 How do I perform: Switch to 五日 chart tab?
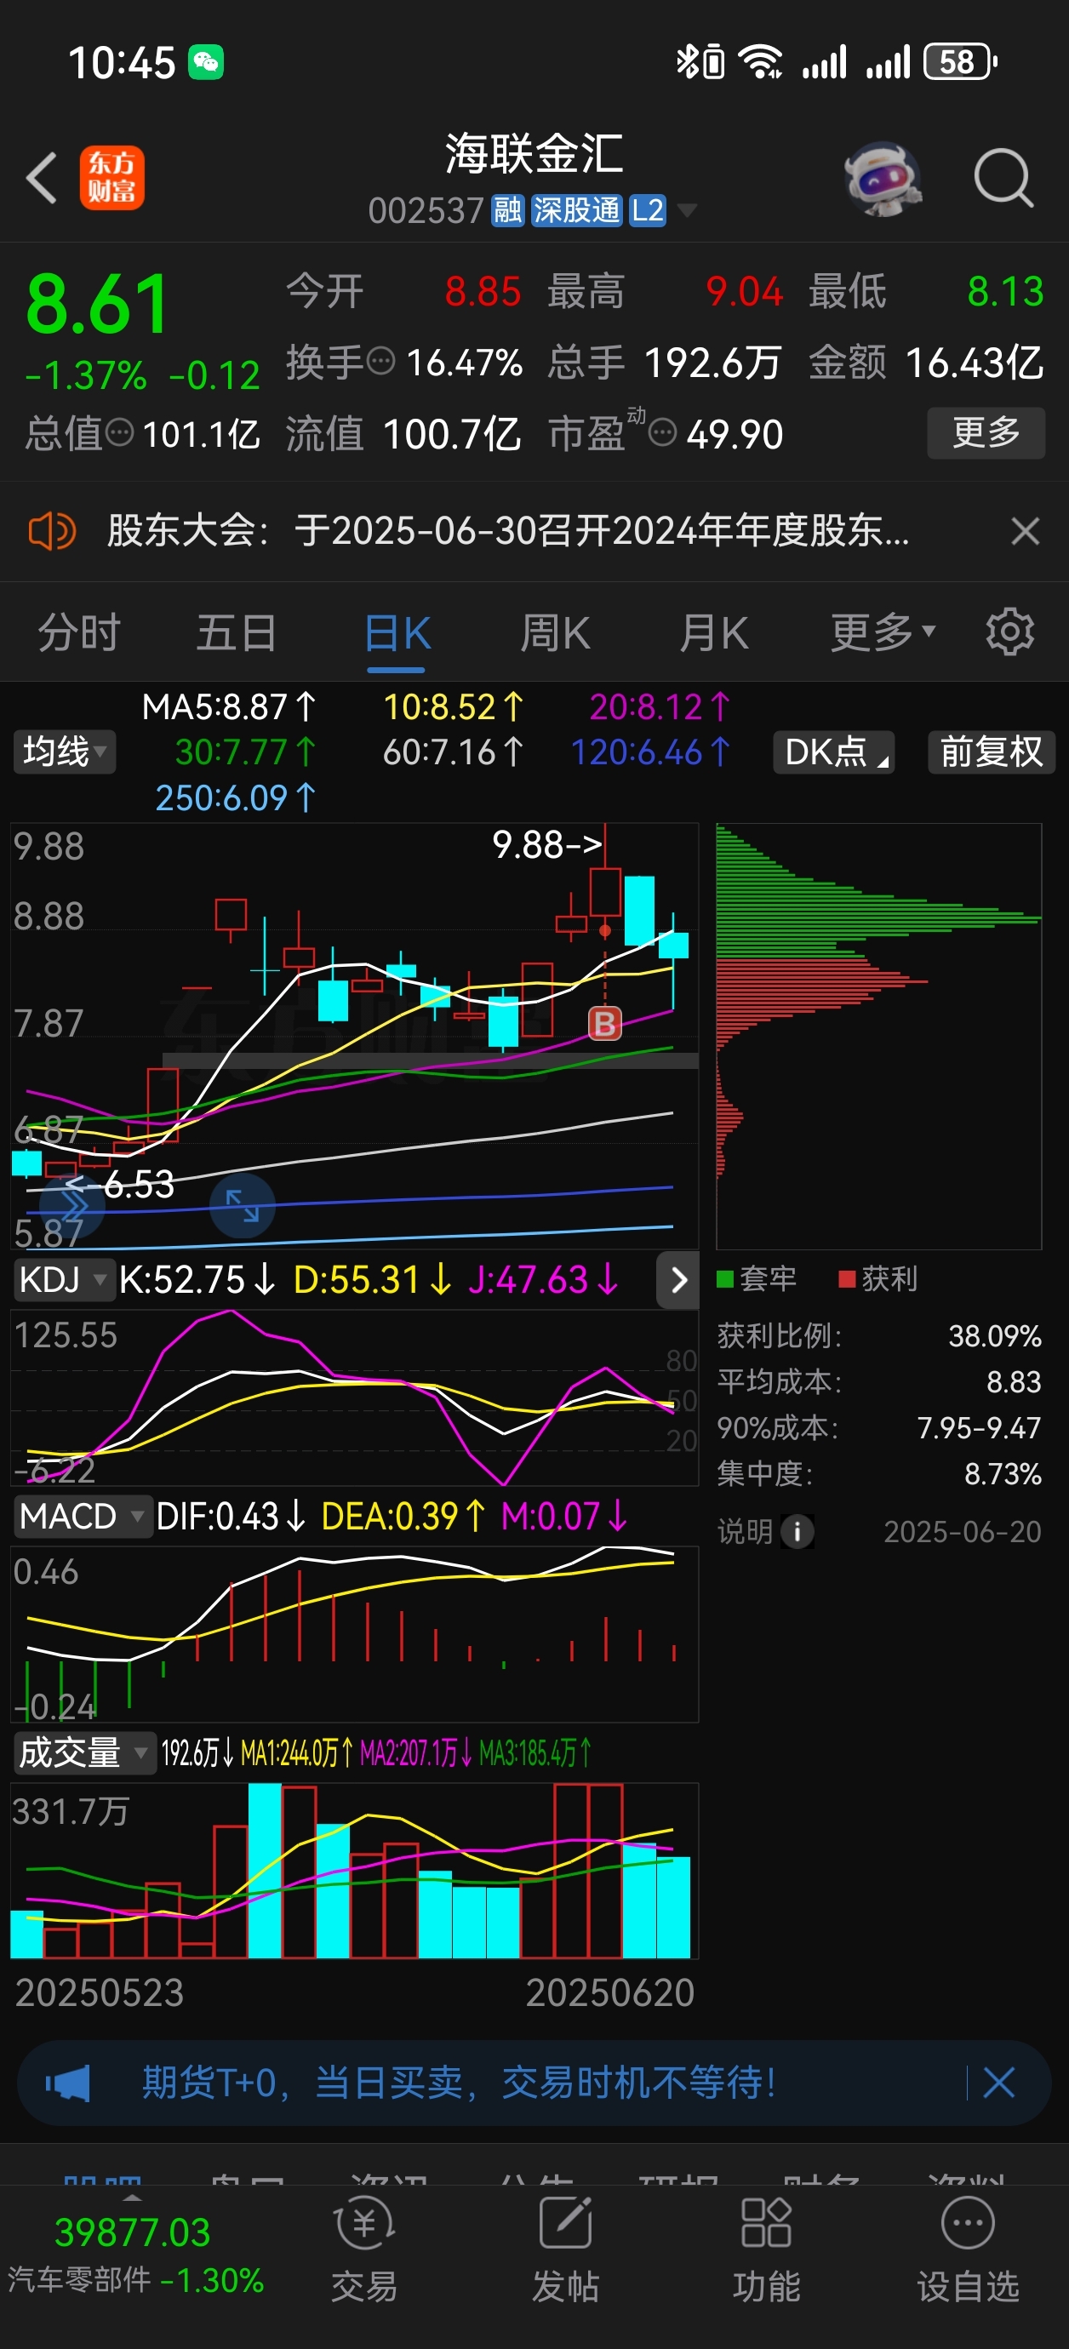[237, 633]
